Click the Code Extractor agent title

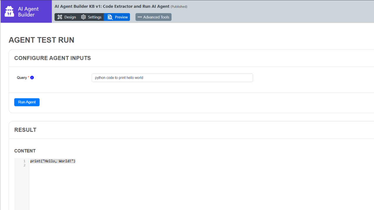click(112, 6)
